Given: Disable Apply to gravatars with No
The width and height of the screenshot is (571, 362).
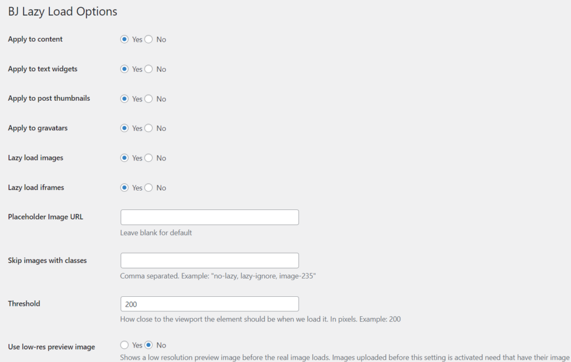Looking at the screenshot, I should (x=149, y=128).
